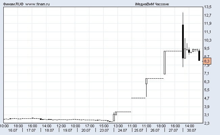The width and height of the screenshot is (220, 135).
Task: Click the 13,5 price axis label
Action: [208, 7]
